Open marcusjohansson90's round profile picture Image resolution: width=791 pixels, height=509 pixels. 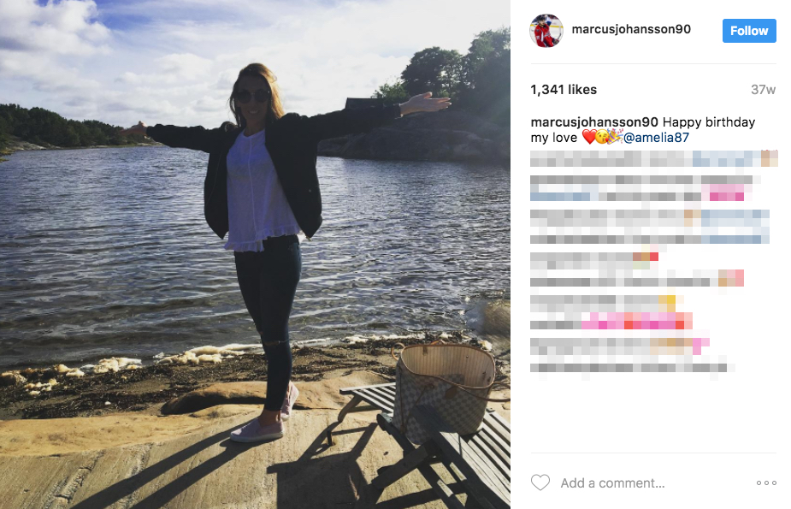pyautogui.click(x=546, y=31)
